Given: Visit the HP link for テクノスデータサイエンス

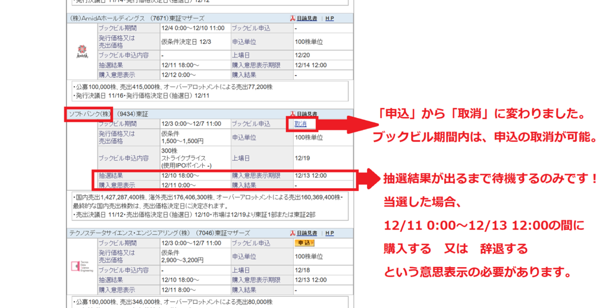Looking at the screenshot, I should click(x=329, y=233).
